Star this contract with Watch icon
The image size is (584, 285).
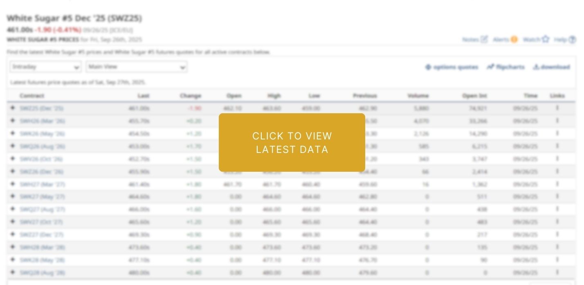click(x=546, y=39)
